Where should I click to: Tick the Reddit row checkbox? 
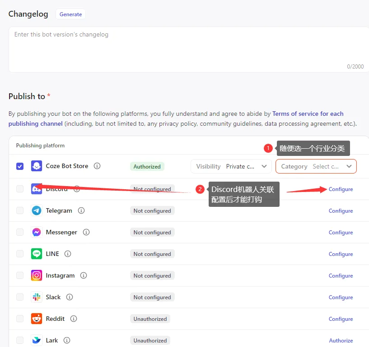20,319
